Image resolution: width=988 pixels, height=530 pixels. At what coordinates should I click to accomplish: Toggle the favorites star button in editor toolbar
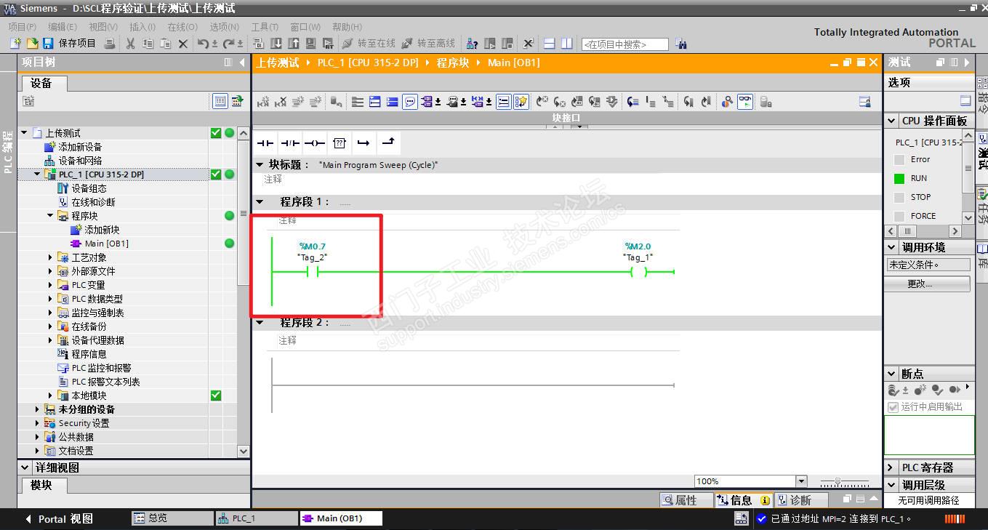coord(521,102)
